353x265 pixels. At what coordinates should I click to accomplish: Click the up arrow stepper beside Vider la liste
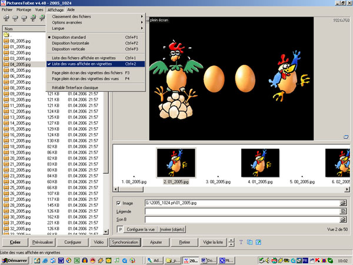[x=231, y=240]
